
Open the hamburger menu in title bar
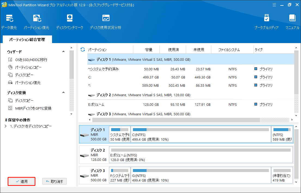[x=274, y=5]
